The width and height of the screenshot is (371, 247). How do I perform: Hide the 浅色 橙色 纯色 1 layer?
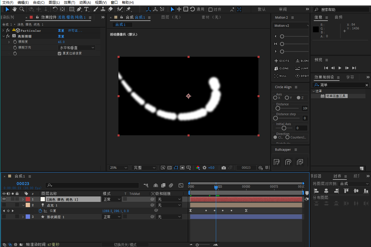pyautogui.click(x=4, y=199)
